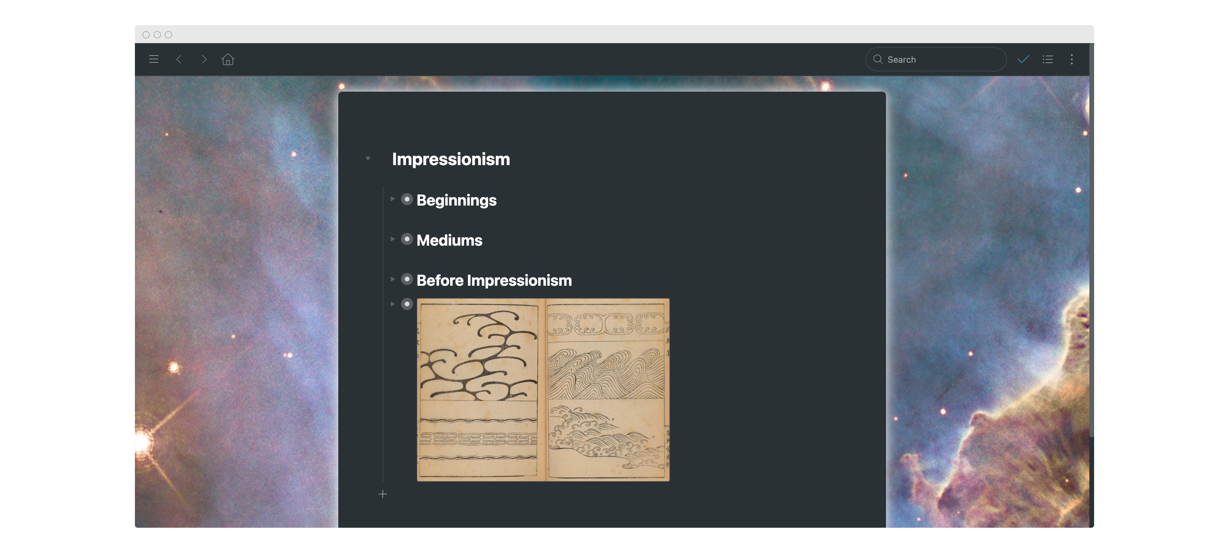Expand the Beginnings item arrow
Screen dimensions: 1229x553
pyautogui.click(x=392, y=199)
